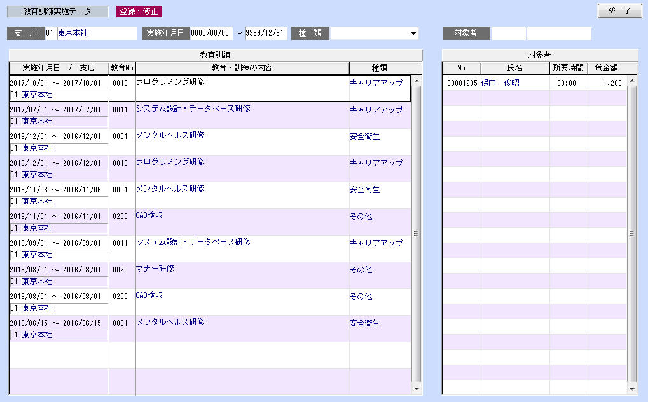
Task: Click the second, wider 対象者 filter input box
Action: (x=559, y=34)
